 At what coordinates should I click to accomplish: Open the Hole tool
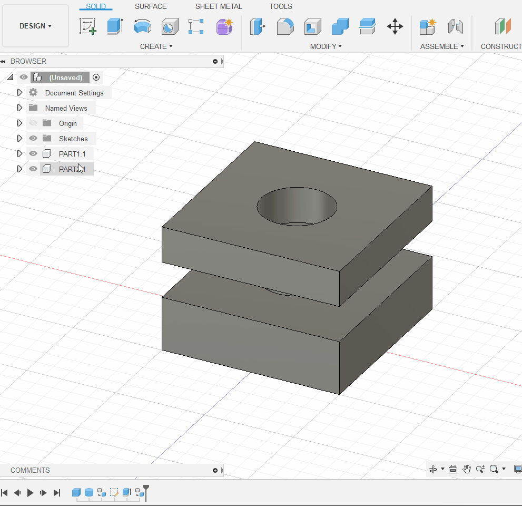pyautogui.click(x=170, y=25)
